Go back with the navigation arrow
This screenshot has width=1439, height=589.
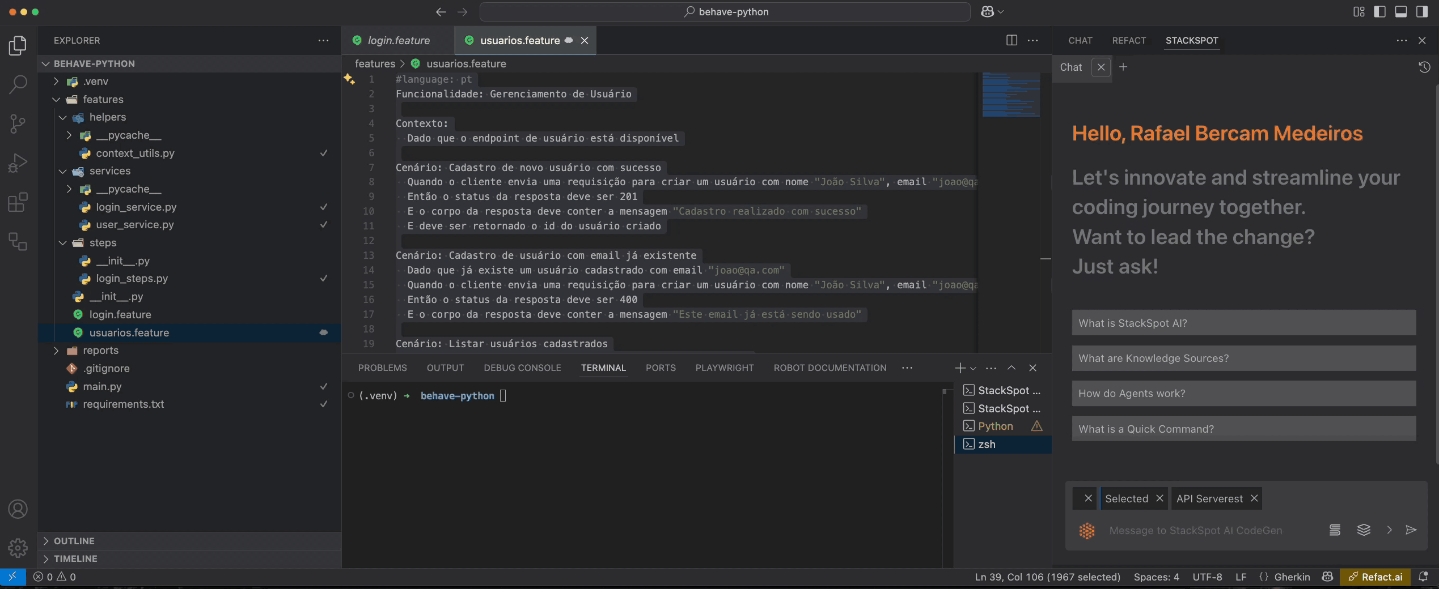coord(441,12)
